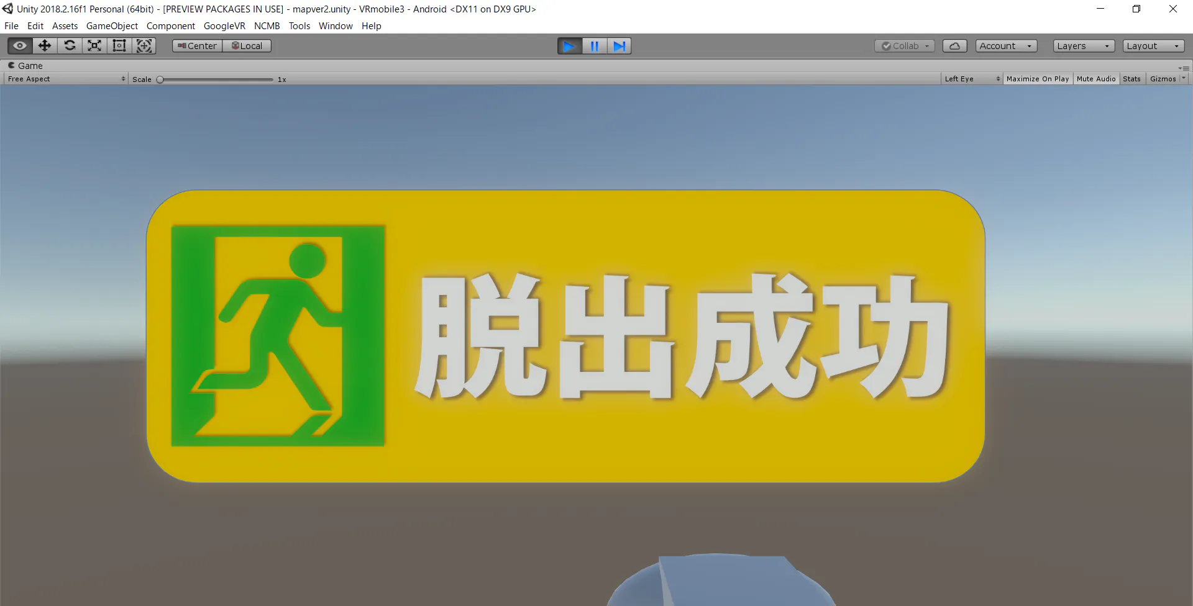Select the combined Transform tool
This screenshot has height=606, width=1193.
point(144,46)
